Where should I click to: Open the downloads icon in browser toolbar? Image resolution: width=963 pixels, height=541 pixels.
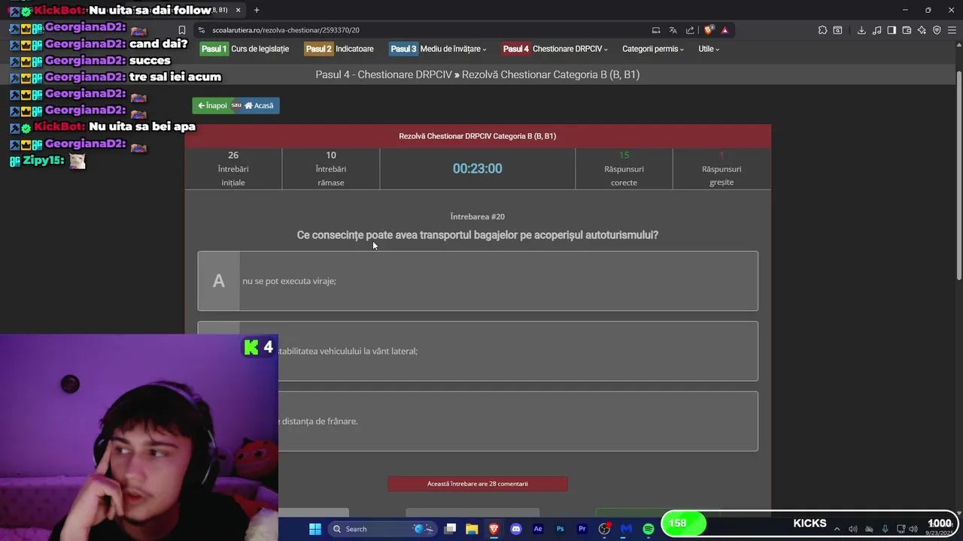861,30
